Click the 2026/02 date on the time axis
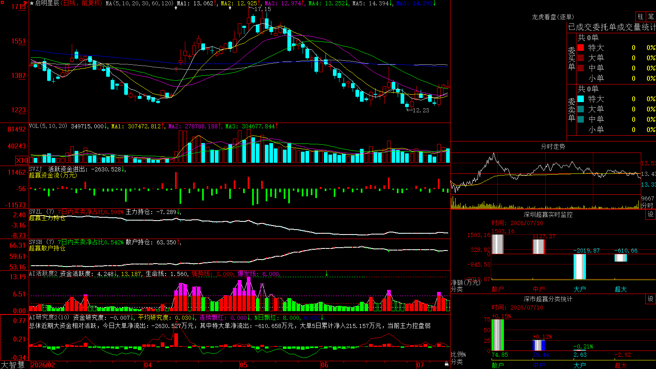Viewport: 656px width, 369px height. 43,365
